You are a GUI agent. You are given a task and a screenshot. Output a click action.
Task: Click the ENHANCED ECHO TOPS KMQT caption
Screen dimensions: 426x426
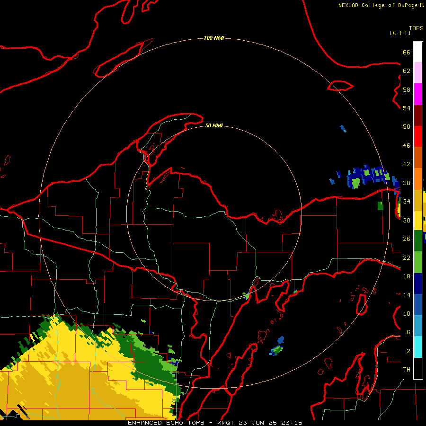click(215, 423)
